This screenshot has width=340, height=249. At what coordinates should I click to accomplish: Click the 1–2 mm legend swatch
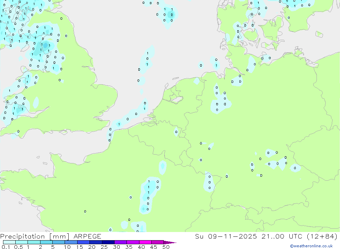coord(34,242)
